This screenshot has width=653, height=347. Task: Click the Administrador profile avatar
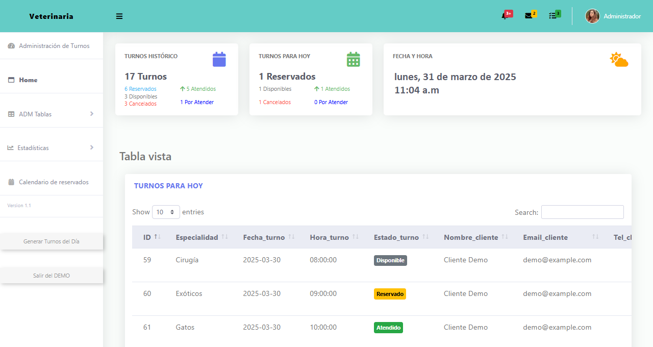point(592,16)
